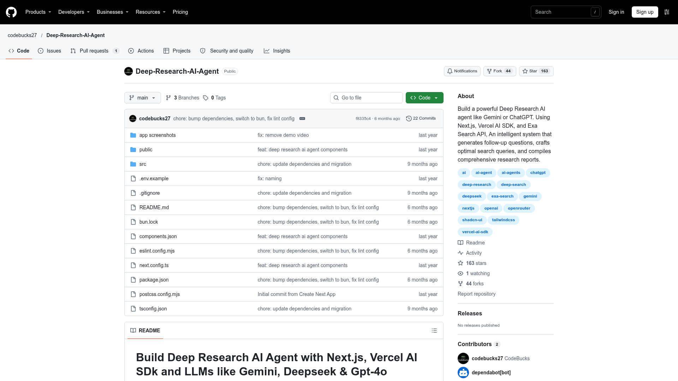Open the deep-research topic tag
This screenshot has width=678, height=381.
[477, 185]
